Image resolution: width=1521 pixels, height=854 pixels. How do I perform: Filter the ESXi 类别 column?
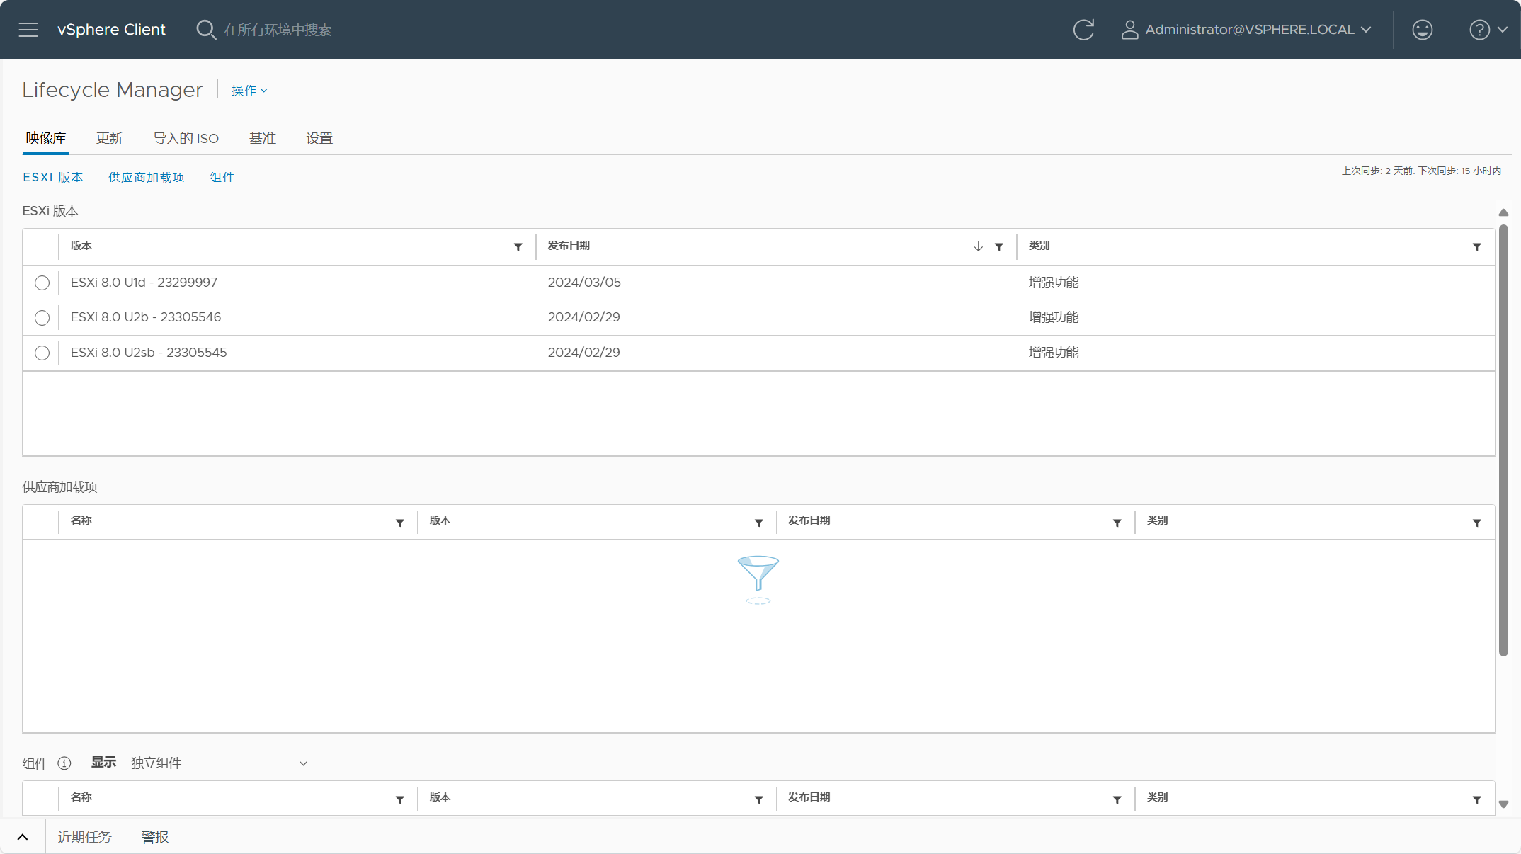[x=1476, y=246]
